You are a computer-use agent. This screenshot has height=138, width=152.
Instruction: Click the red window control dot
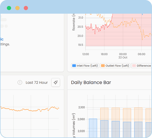(x=26, y=8)
